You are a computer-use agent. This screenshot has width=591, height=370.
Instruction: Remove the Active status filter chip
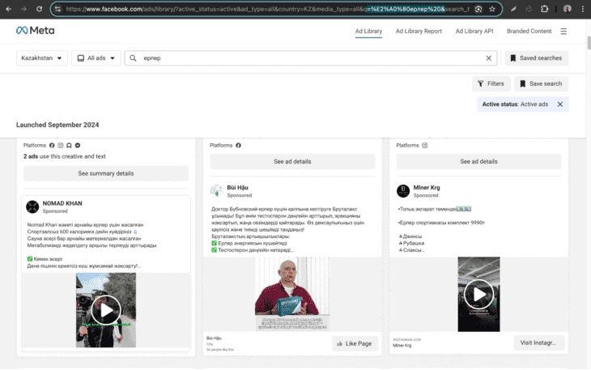(560, 104)
